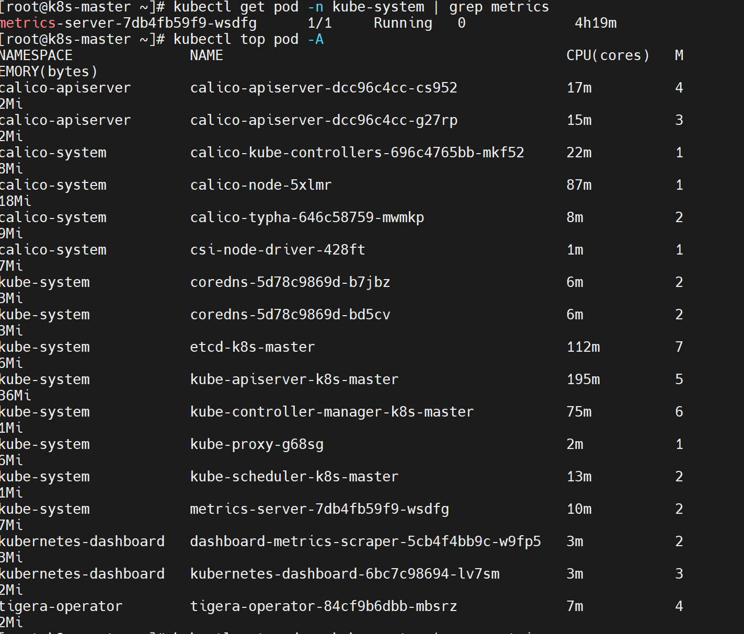This screenshot has width=744, height=634.
Task: Click the dashboard-metrics-scraper pod name
Action: pyautogui.click(x=365, y=541)
